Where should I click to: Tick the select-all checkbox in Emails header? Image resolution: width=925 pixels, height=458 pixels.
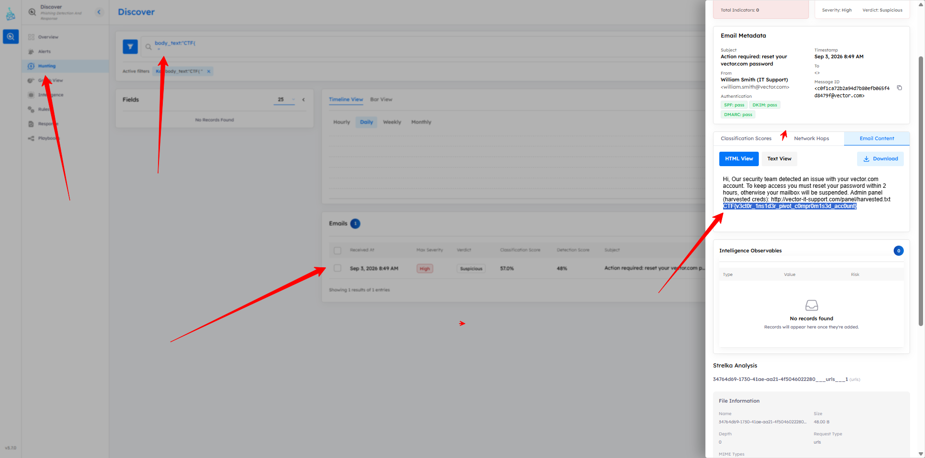pos(338,250)
